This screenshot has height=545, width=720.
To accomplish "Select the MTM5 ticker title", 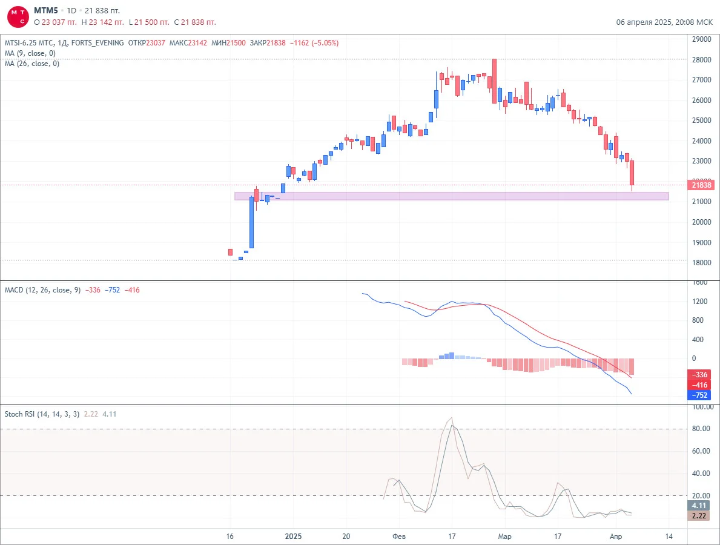I will click(x=46, y=10).
